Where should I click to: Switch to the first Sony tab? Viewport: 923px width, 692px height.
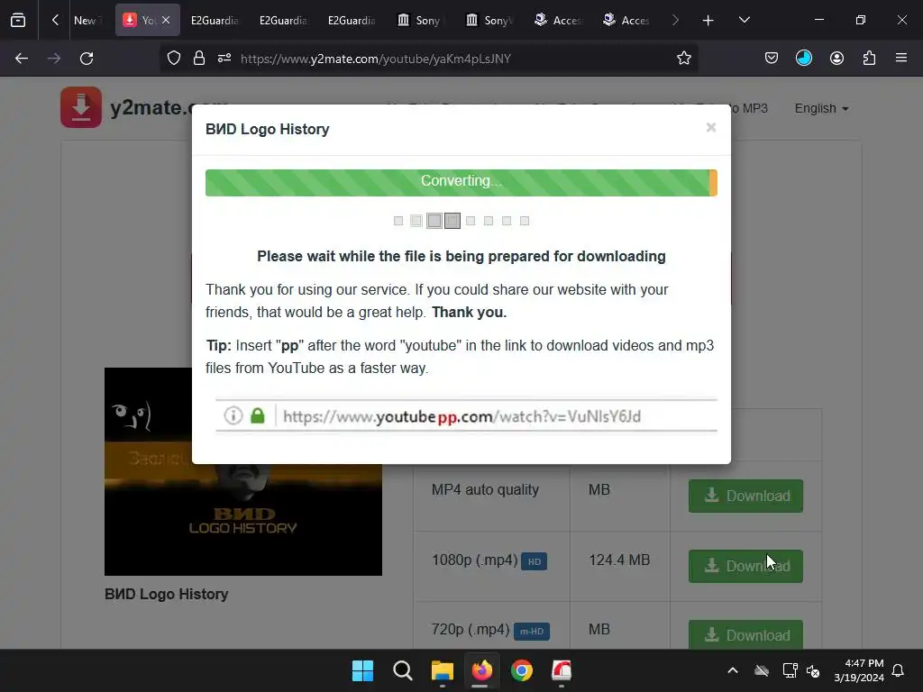(x=420, y=20)
